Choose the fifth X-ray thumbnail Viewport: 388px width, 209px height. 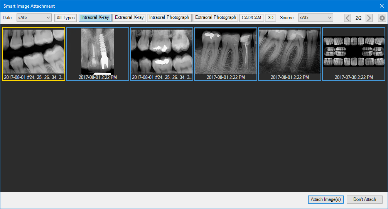pyautogui.click(x=290, y=52)
